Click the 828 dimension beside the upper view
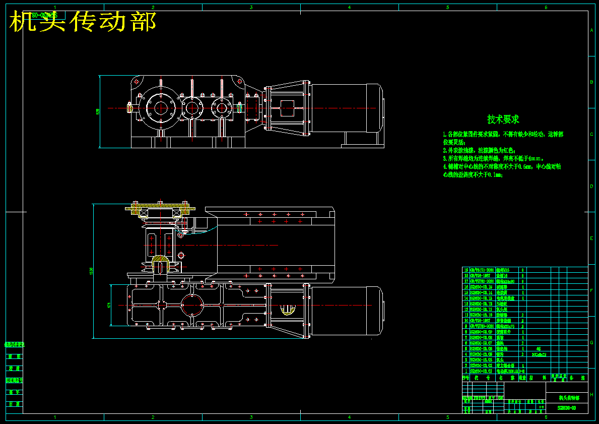This screenshot has height=424, width=599. tap(97, 111)
